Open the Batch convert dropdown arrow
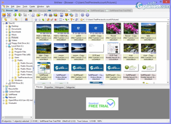The image size is (171, 124). pyautogui.click(x=42, y=15)
